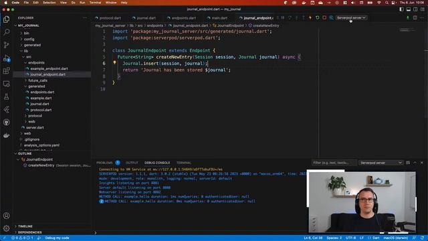Click the UTF-8 encoding status item
This screenshot has height=241, width=428.
(x=350, y=238)
